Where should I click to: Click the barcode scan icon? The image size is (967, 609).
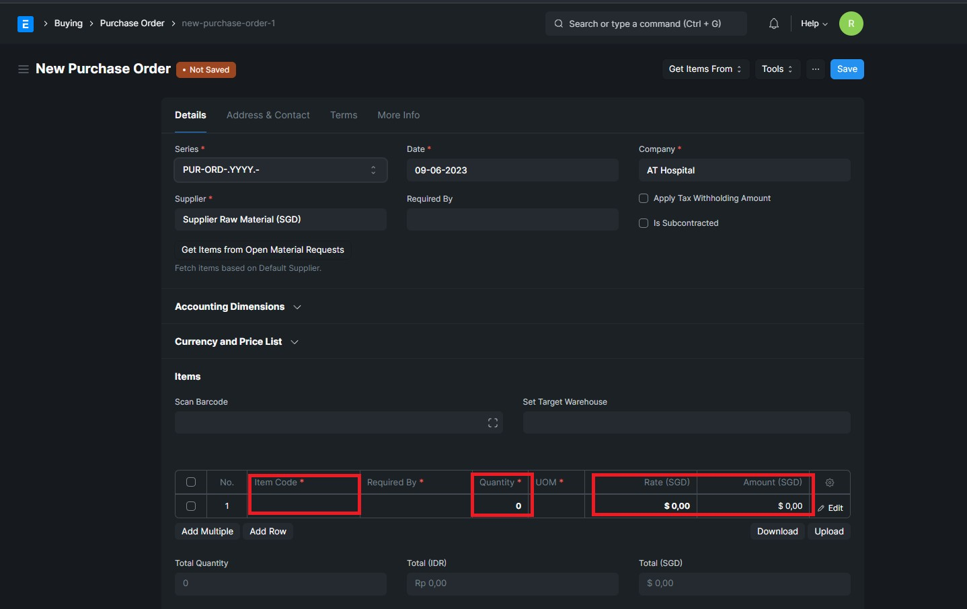492,422
